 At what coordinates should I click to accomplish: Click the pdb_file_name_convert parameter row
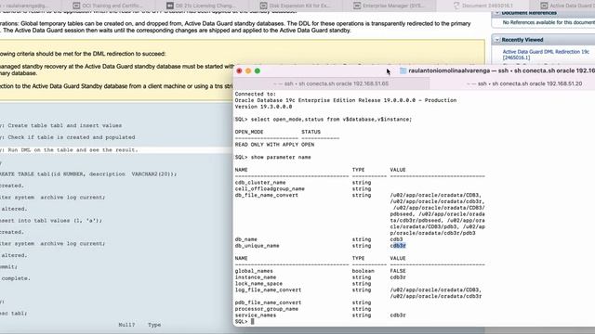303,302
